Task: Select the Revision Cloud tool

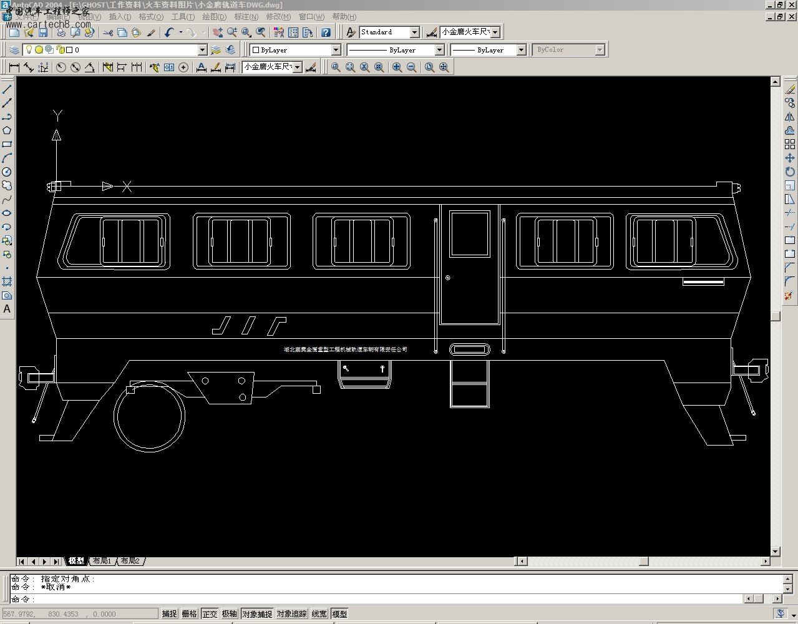Action: pos(7,185)
